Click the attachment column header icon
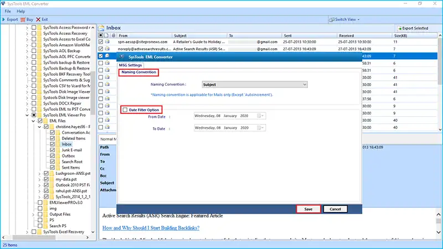The image size is (443, 249). (114, 35)
